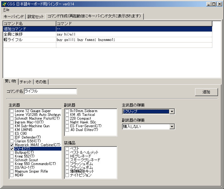Enable the ナイトビジョン checkbox
Viewport: 224px width, 189px height.
point(67,175)
